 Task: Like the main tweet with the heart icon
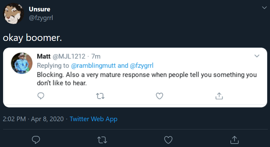point(168,140)
